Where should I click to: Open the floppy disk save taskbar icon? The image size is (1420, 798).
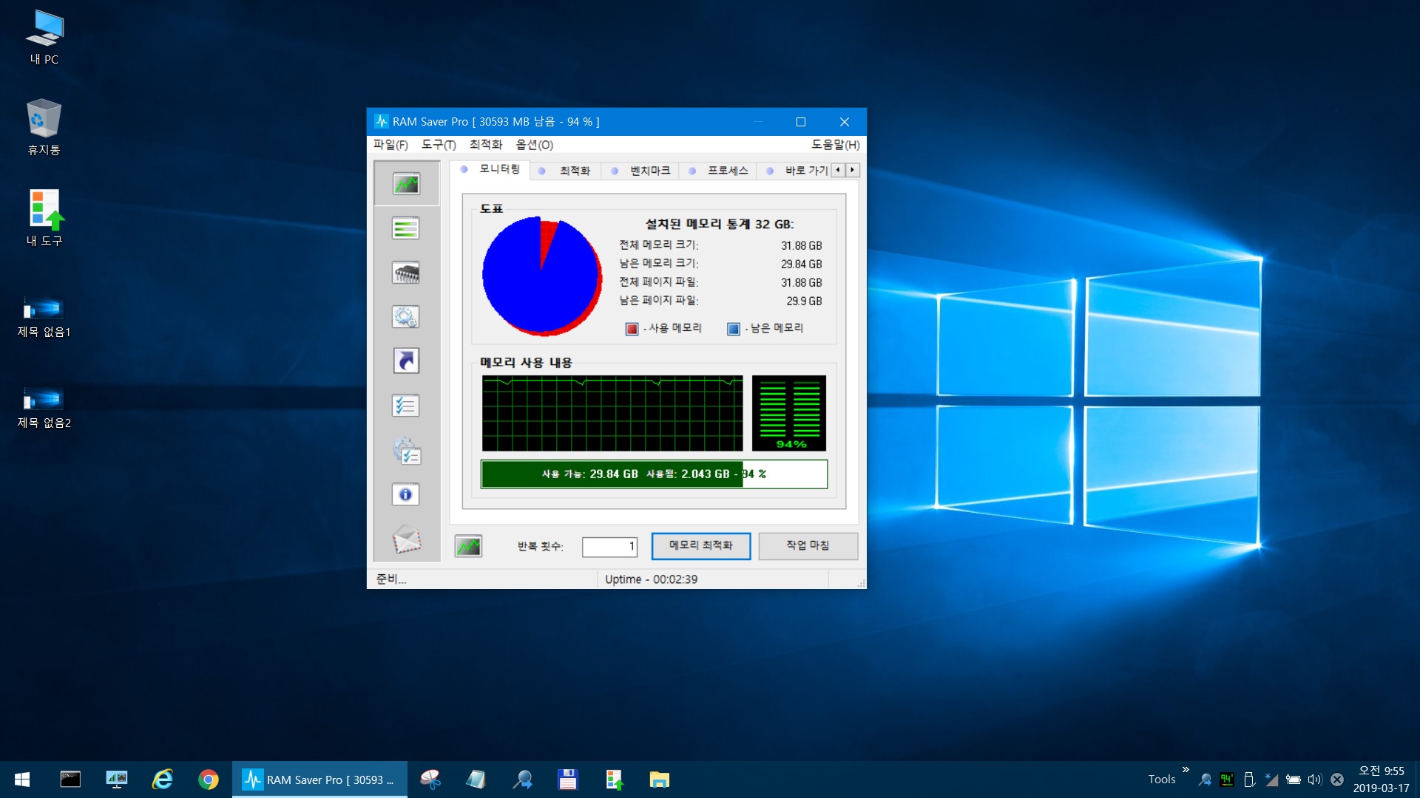point(567,780)
